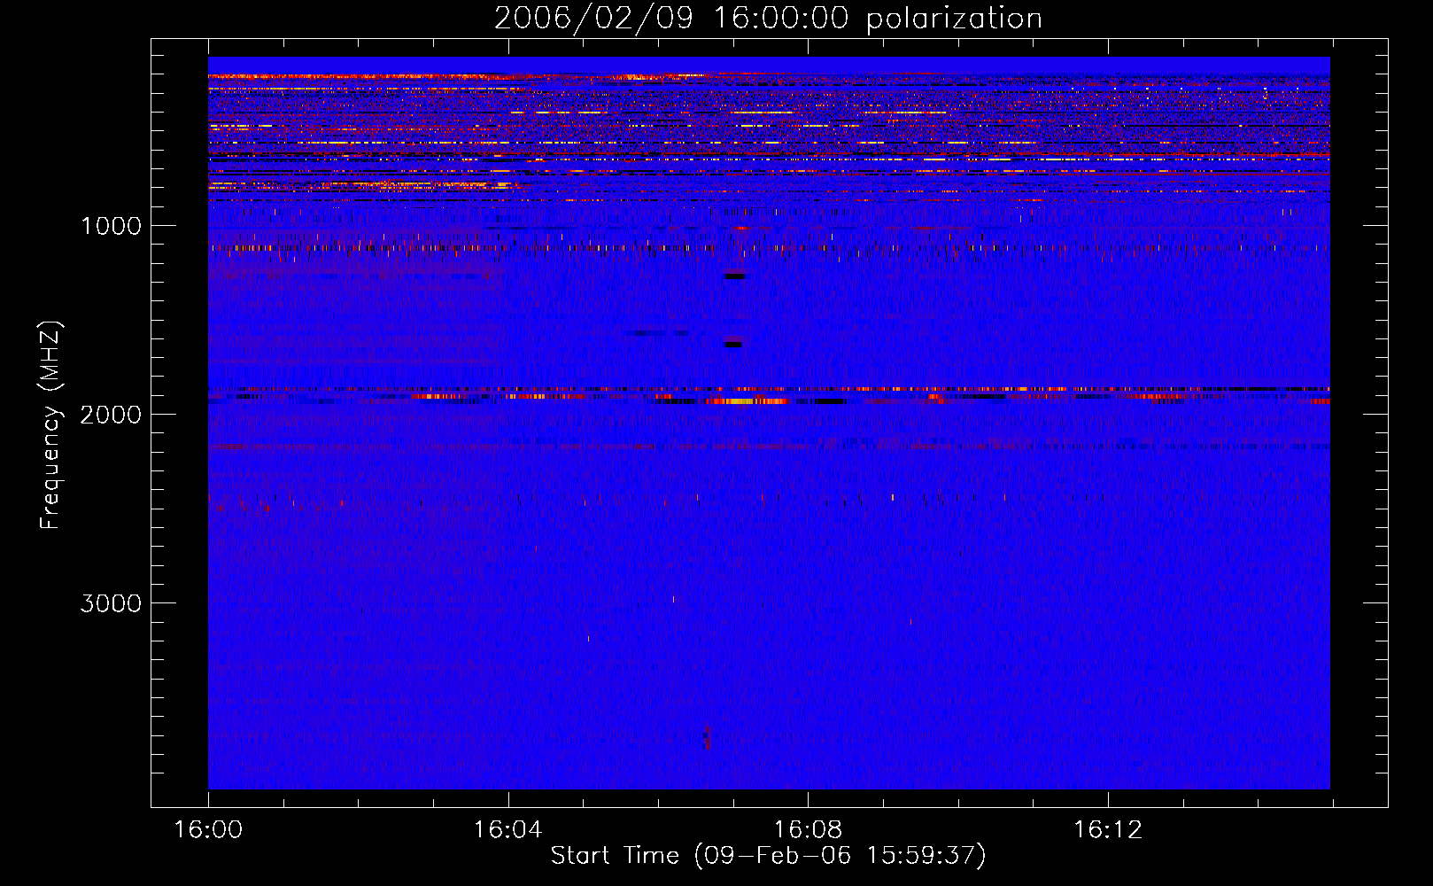Viewport: 1433px width, 886px height.
Task: Click the 16:12 time tick label
Action: tap(1108, 830)
